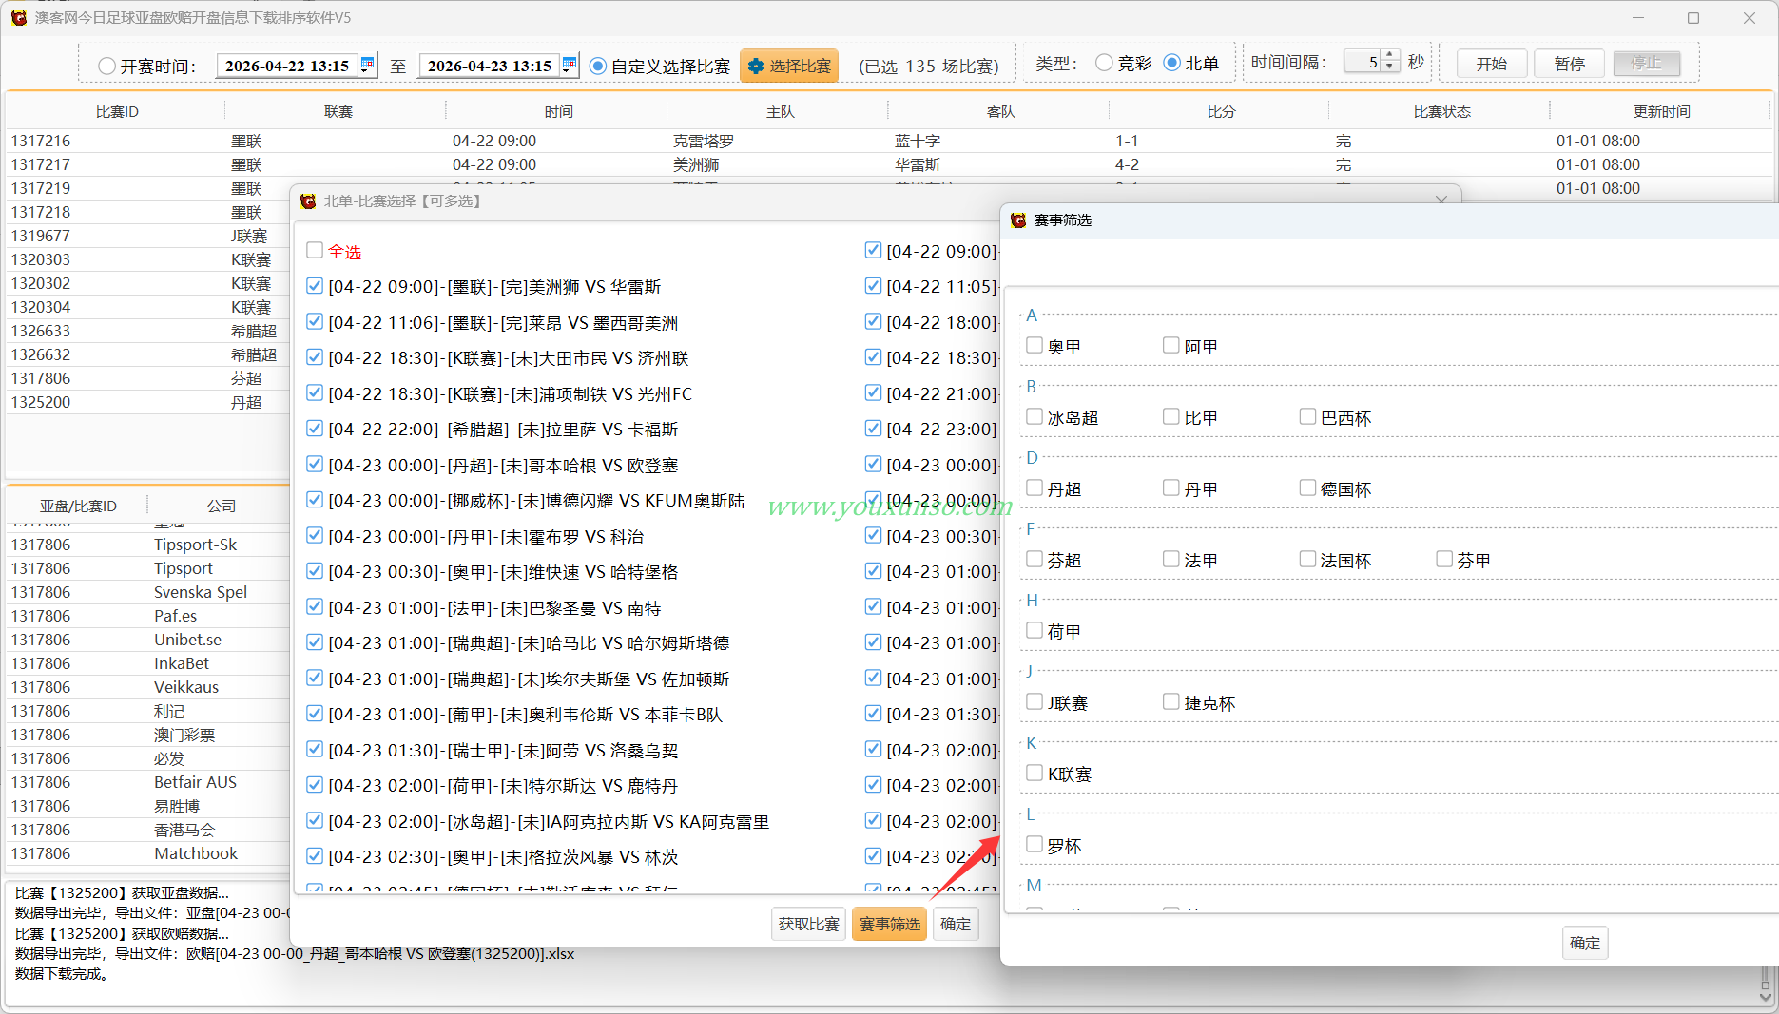Select the Svenska Spel company row
This screenshot has height=1014, width=1779.
pyautogui.click(x=148, y=592)
